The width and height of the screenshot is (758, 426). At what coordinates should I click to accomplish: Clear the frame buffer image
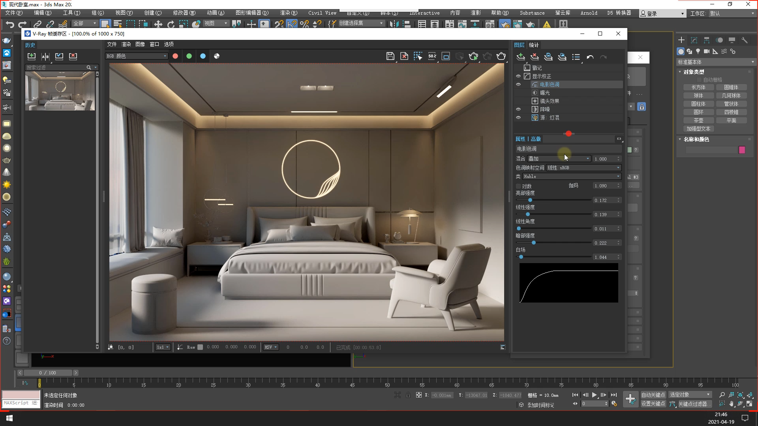click(x=404, y=56)
